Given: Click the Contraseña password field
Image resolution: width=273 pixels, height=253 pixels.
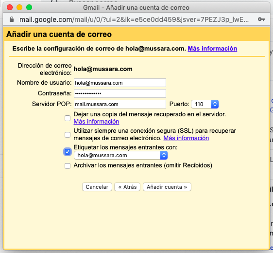Looking at the screenshot, I should [x=120, y=93].
